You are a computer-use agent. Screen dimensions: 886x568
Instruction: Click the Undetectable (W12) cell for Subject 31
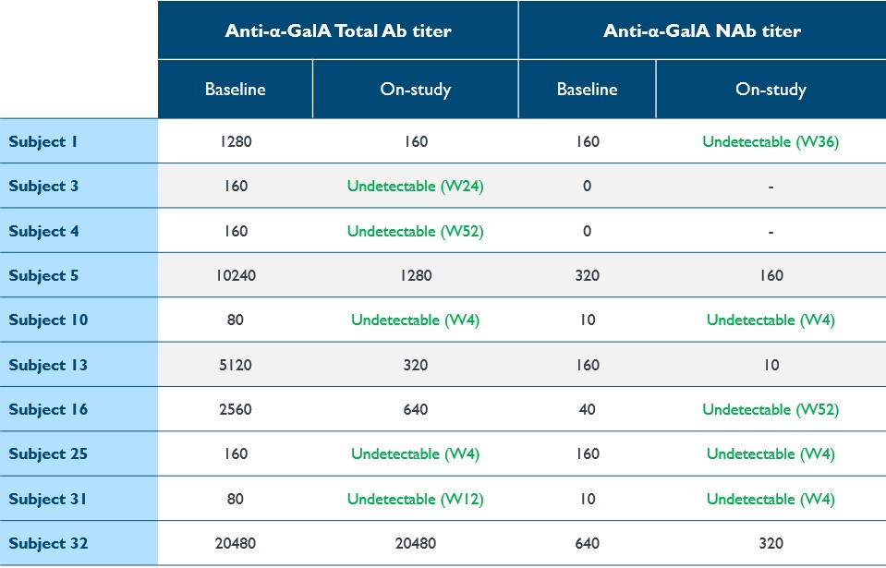pos(416,499)
